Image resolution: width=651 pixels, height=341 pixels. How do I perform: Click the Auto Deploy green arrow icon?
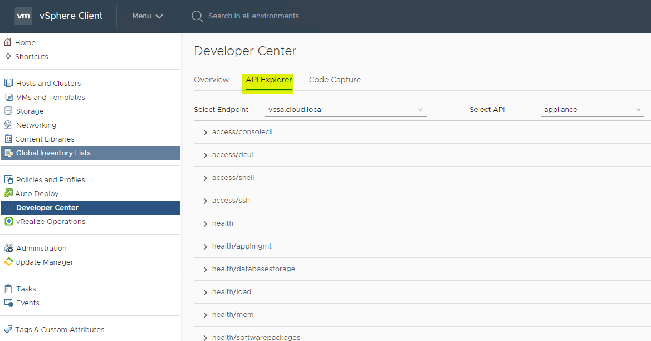(x=8, y=193)
